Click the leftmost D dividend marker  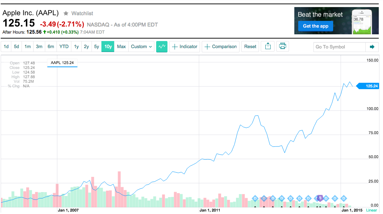point(255,198)
